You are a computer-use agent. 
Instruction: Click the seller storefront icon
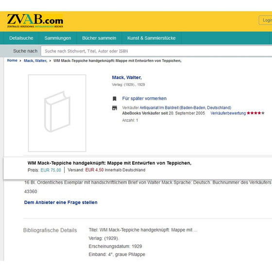pos(115,108)
